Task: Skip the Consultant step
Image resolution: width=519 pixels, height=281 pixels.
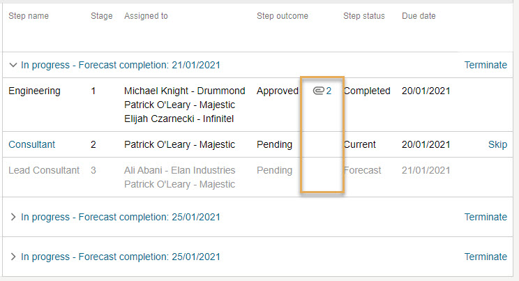Action: click(497, 144)
